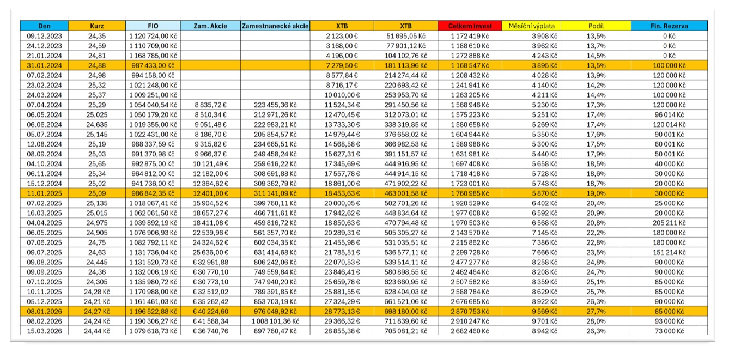Select the "Zam. Akcie" header cell

[210, 26]
